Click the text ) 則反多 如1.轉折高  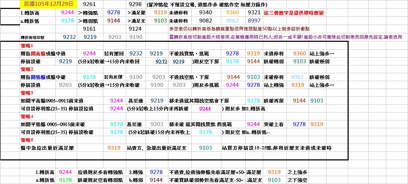click(x=244, y=109)
